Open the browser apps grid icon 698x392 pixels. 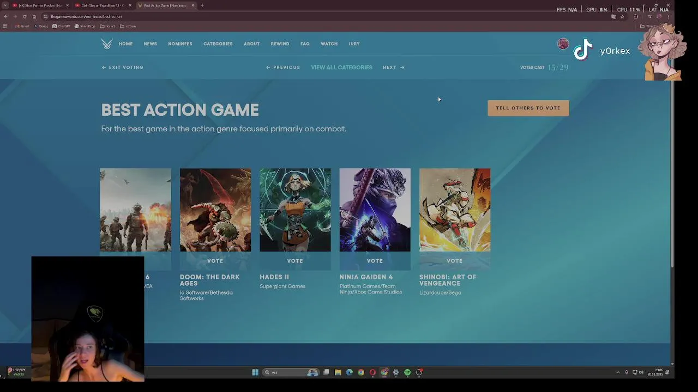(x=5, y=26)
